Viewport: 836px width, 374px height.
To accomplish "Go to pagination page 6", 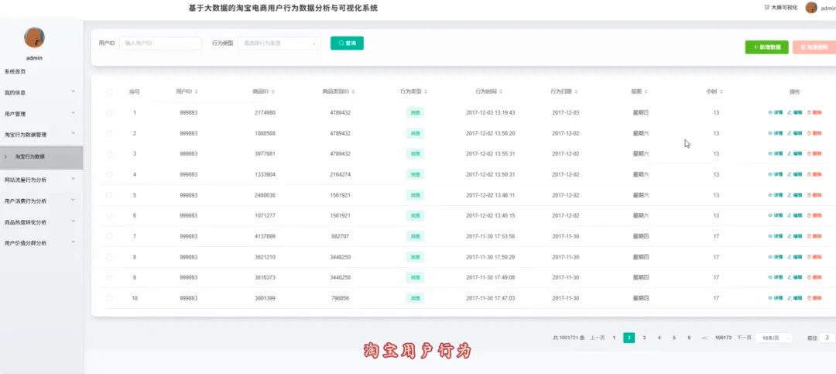I will pyautogui.click(x=689, y=338).
